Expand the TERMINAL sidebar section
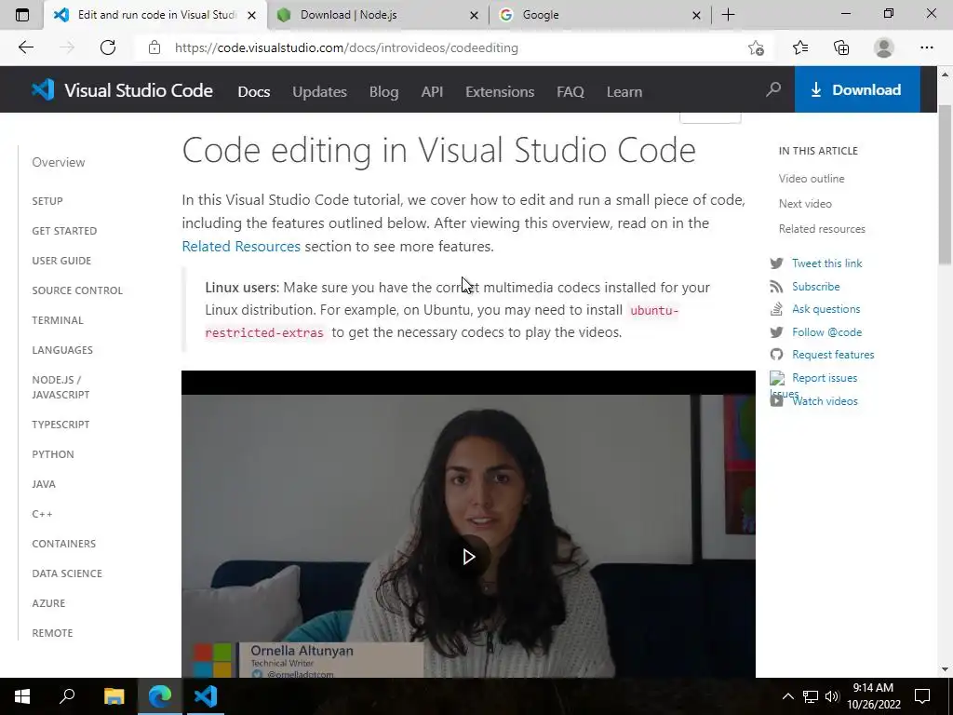The height and width of the screenshot is (715, 953). tap(58, 320)
